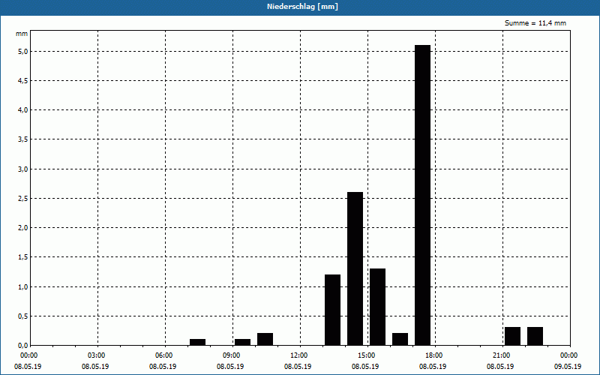Click the 5,0 y-axis tick label

[22, 51]
